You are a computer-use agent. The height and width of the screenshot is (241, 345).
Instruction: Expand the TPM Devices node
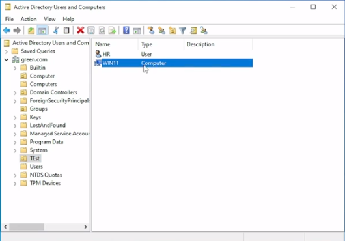point(15,183)
